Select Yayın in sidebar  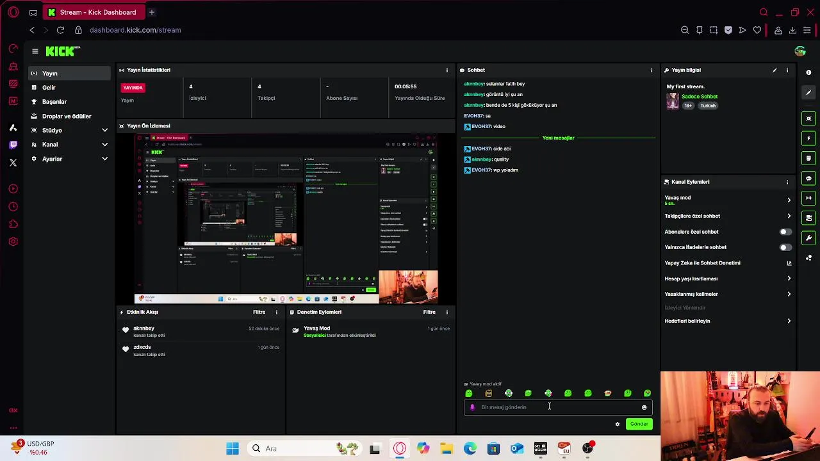tap(69, 73)
